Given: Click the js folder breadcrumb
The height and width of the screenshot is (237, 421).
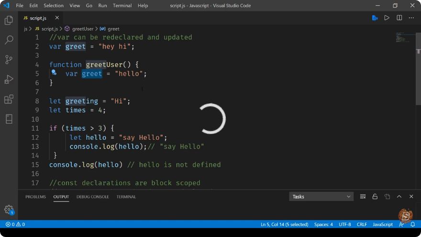Looking at the screenshot, I should tap(25, 29).
